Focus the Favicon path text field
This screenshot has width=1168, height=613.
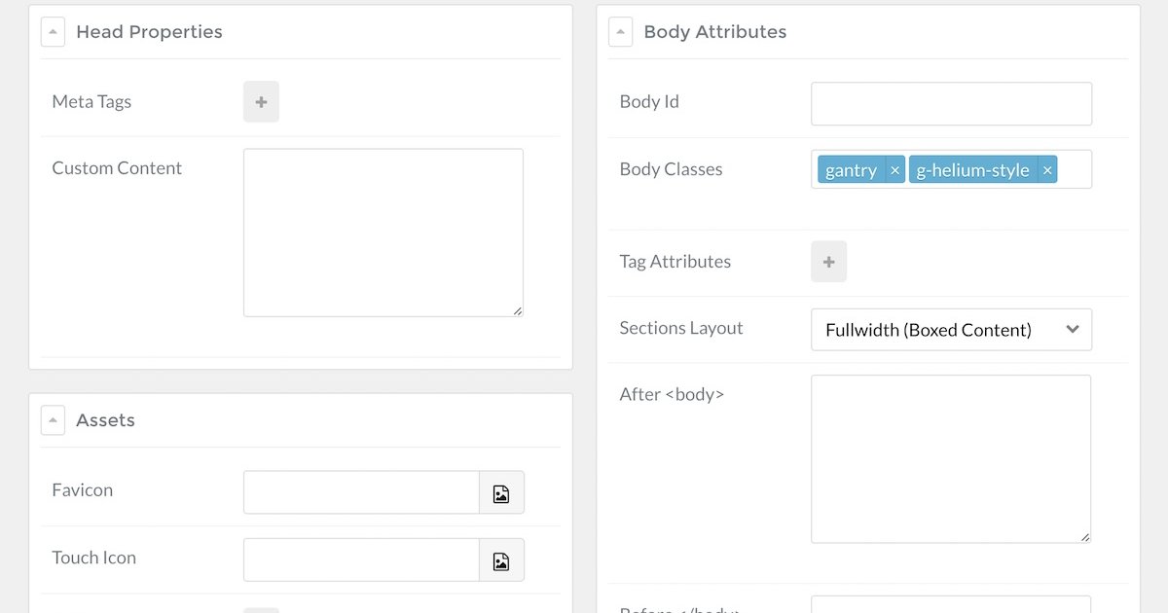(361, 492)
